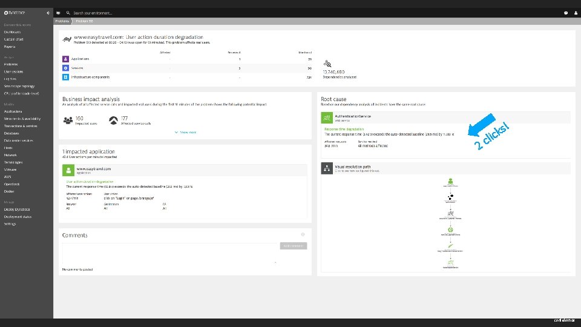This screenshot has height=327, width=581.
Task: Click the 177 Affected service calls value
Action: (125, 118)
